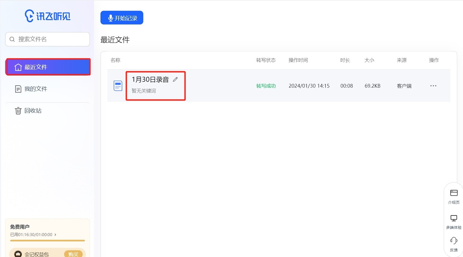Open the 1月30日录音 file name
463x257 pixels.
(150, 80)
